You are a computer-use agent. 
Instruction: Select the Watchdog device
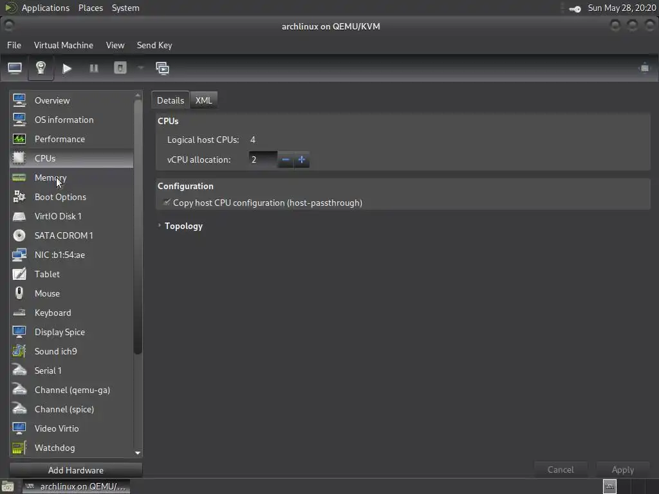coord(71,448)
